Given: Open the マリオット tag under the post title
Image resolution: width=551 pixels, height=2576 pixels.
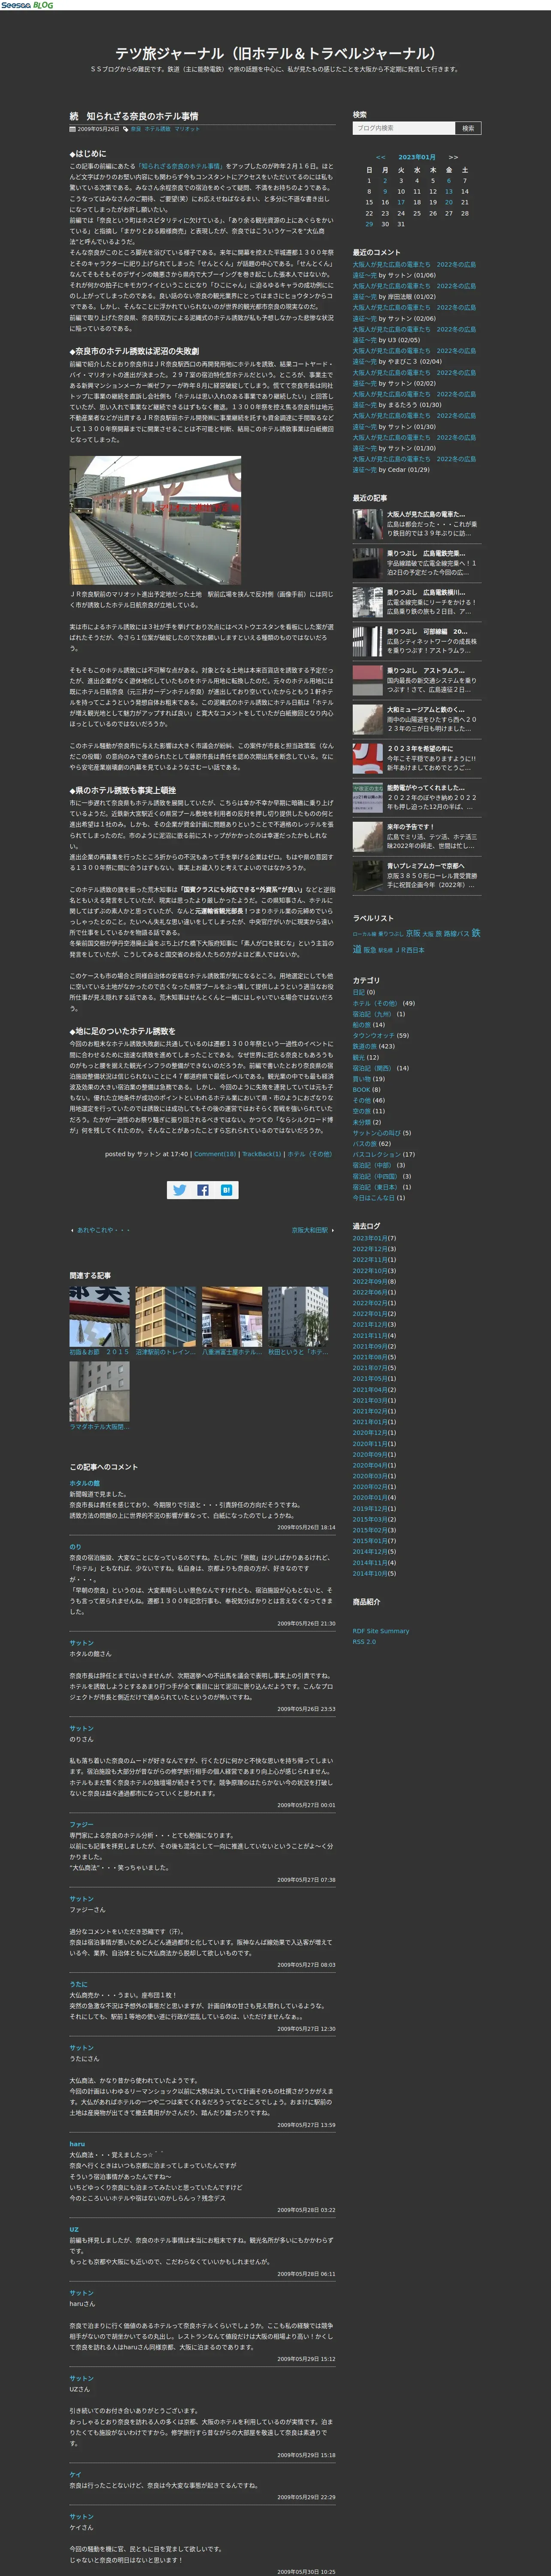Looking at the screenshot, I should point(187,129).
